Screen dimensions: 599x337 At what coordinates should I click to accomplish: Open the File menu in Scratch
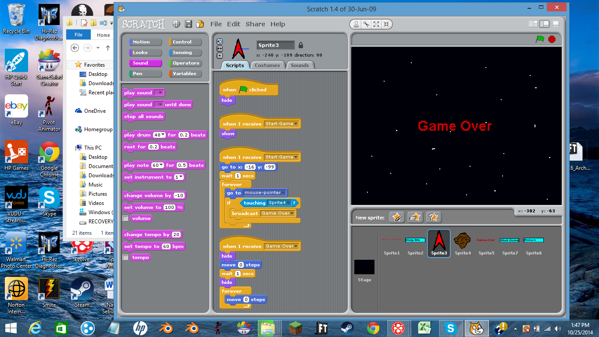[216, 24]
